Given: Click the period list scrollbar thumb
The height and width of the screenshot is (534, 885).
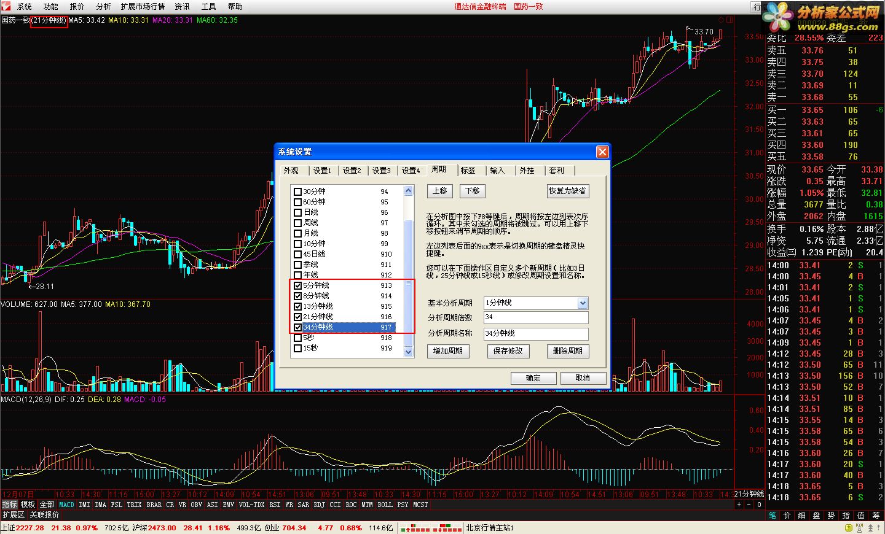Looking at the screenshot, I should tap(409, 284).
